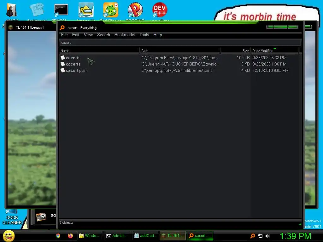Image resolution: width=323 pixels, height=242 pixels.
Task: Click the search box containing 'cacert'
Action: point(180,43)
